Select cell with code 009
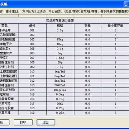The height and width of the screenshot is (129, 129). click(x=33, y=67)
